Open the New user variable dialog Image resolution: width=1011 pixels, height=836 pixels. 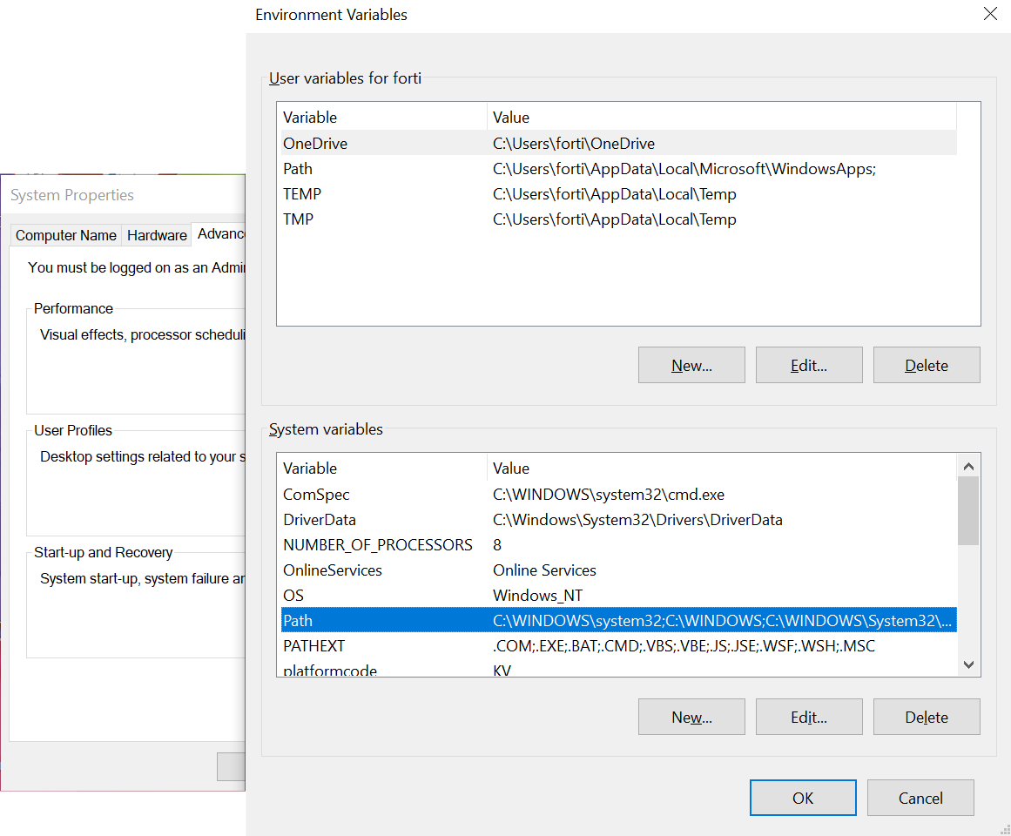[691, 365]
